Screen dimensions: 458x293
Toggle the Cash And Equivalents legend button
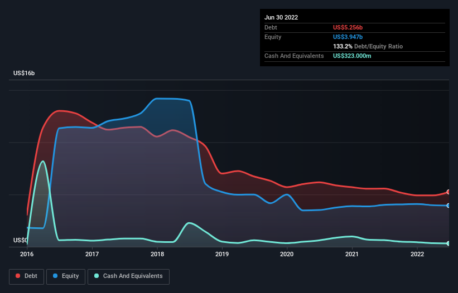pos(128,276)
